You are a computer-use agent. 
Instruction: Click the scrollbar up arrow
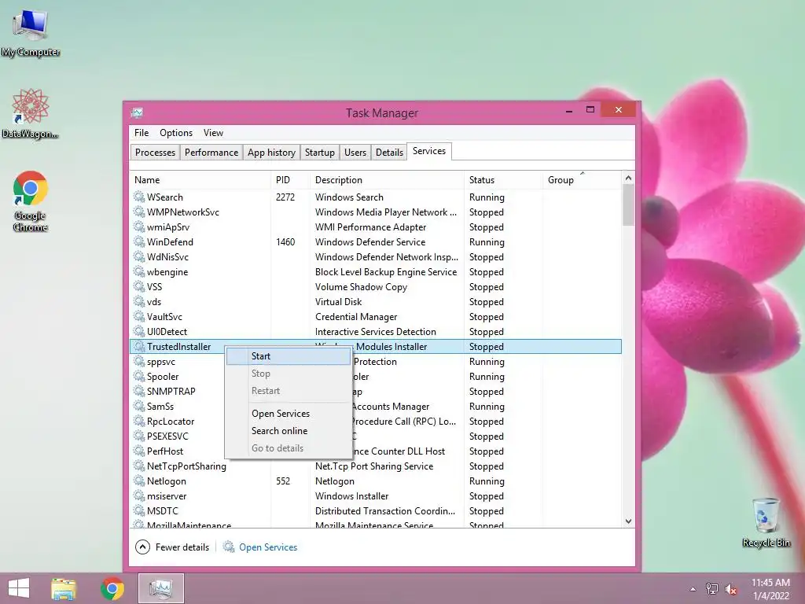[628, 179]
